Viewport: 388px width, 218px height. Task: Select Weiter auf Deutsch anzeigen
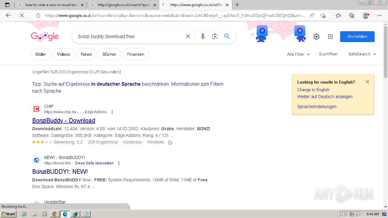(x=325, y=97)
